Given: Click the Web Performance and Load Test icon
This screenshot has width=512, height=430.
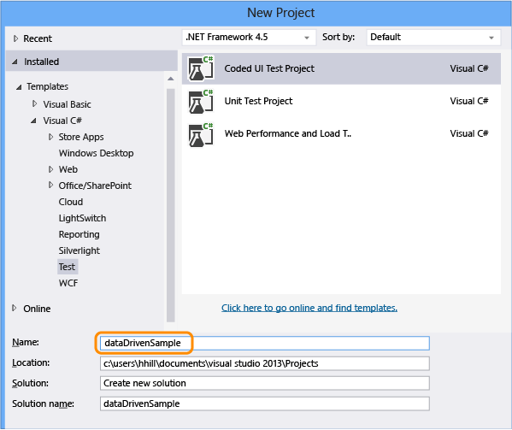Looking at the screenshot, I should tap(201, 134).
